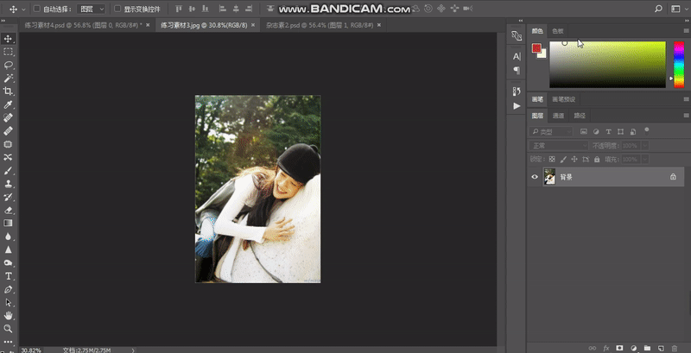Open the 正常 blend mode dropdown
Image resolution: width=691 pixels, height=353 pixels.
point(558,146)
